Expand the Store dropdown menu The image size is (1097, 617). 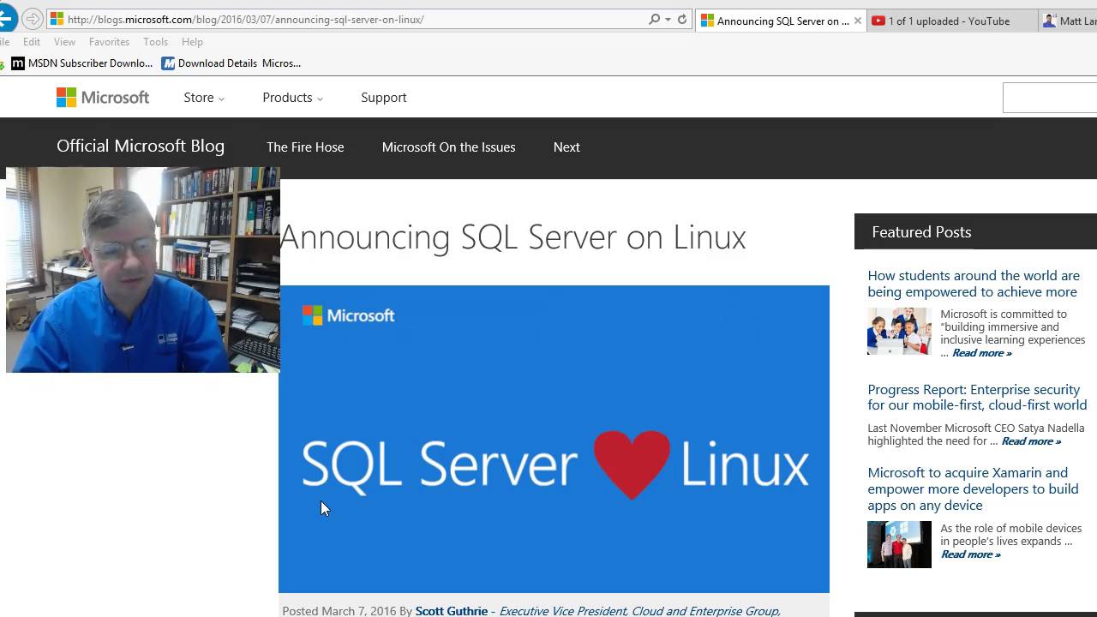tap(204, 98)
